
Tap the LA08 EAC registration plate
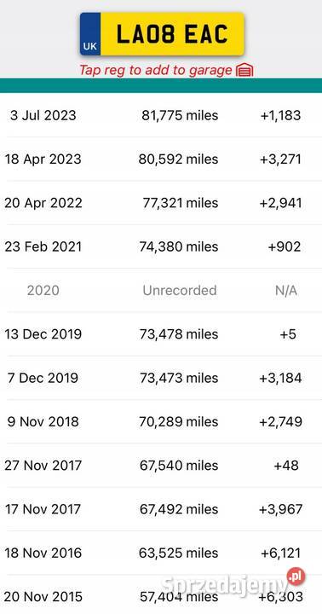tap(162, 34)
